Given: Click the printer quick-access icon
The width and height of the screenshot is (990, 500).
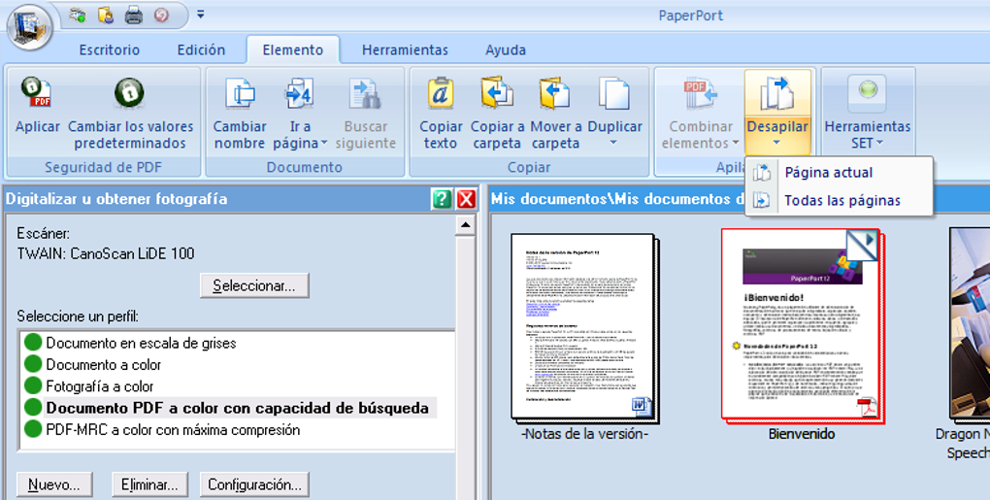Looking at the screenshot, I should click(133, 15).
